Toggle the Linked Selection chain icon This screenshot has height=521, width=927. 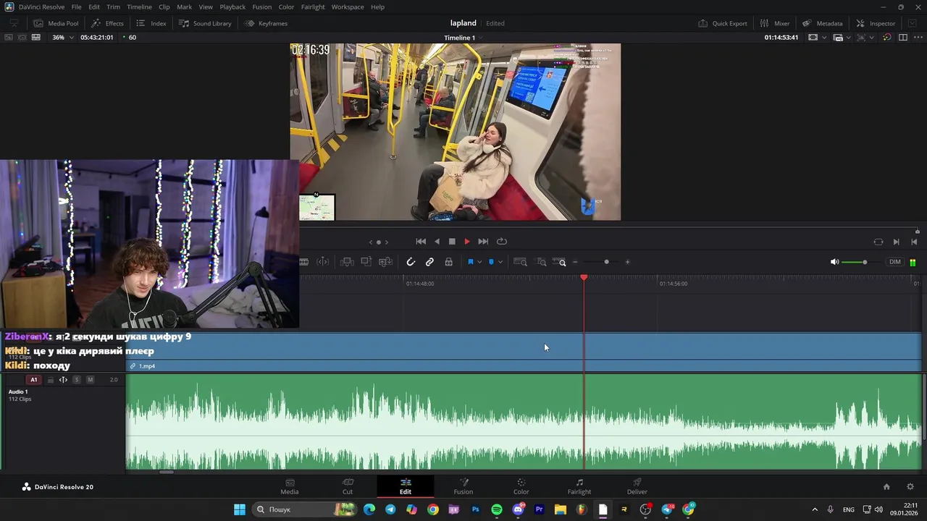click(429, 262)
